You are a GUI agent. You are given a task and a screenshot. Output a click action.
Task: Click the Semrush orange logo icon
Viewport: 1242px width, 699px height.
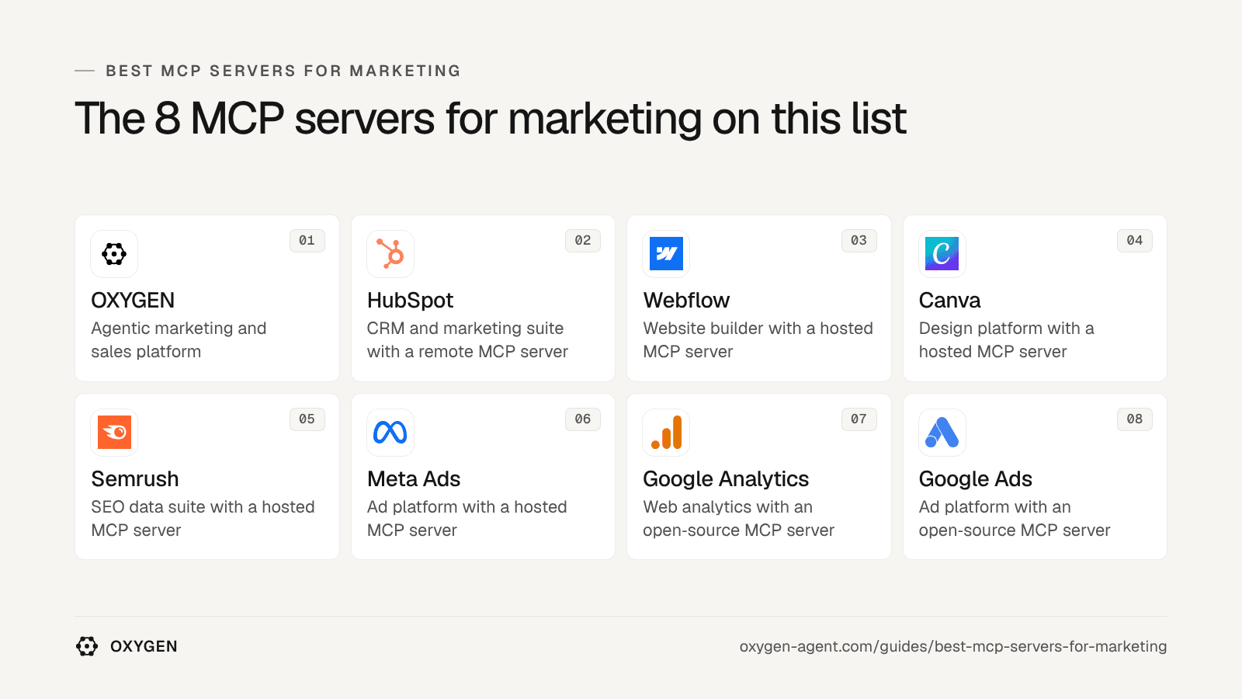114,433
